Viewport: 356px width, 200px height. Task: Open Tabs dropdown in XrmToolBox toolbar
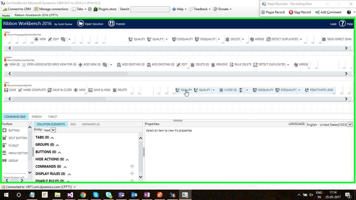[x=79, y=9]
